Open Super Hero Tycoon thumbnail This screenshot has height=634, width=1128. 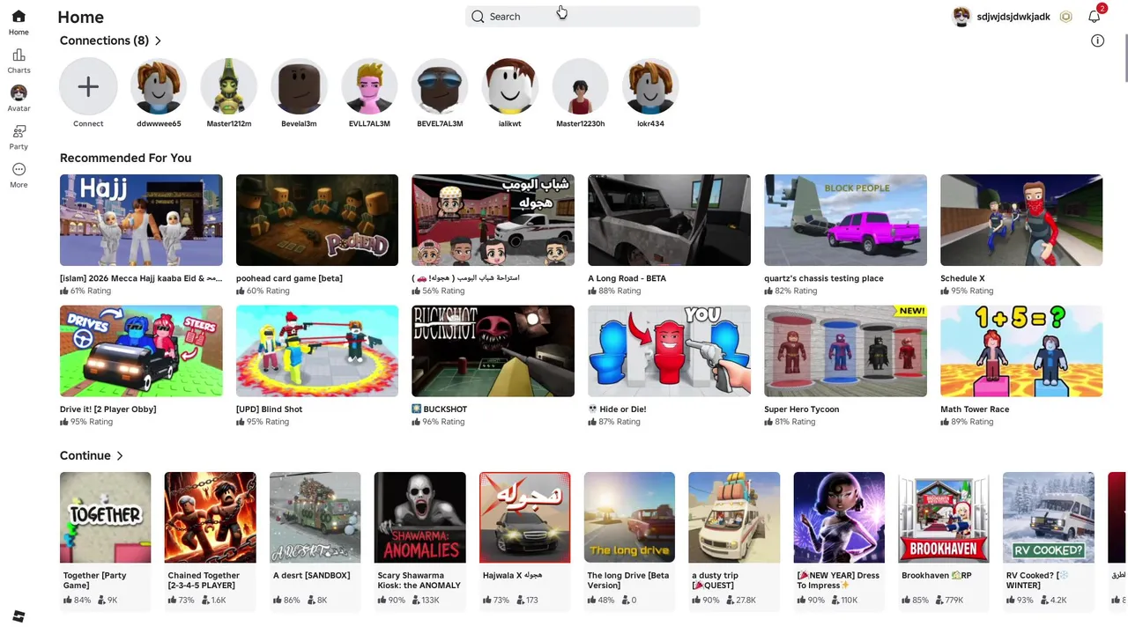point(845,351)
